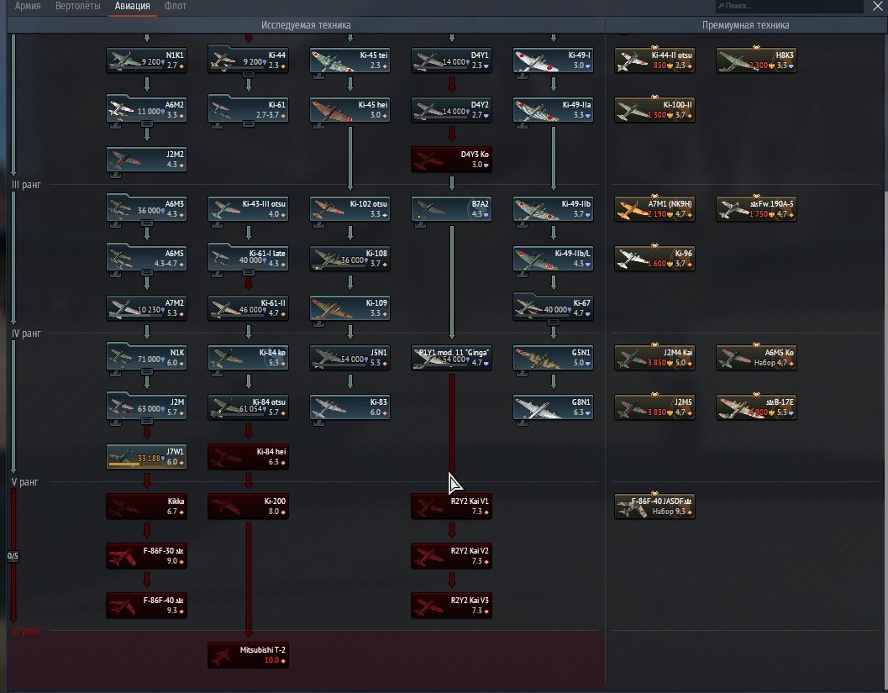Select the A6M5 Ko bundle aircraft

(757, 357)
